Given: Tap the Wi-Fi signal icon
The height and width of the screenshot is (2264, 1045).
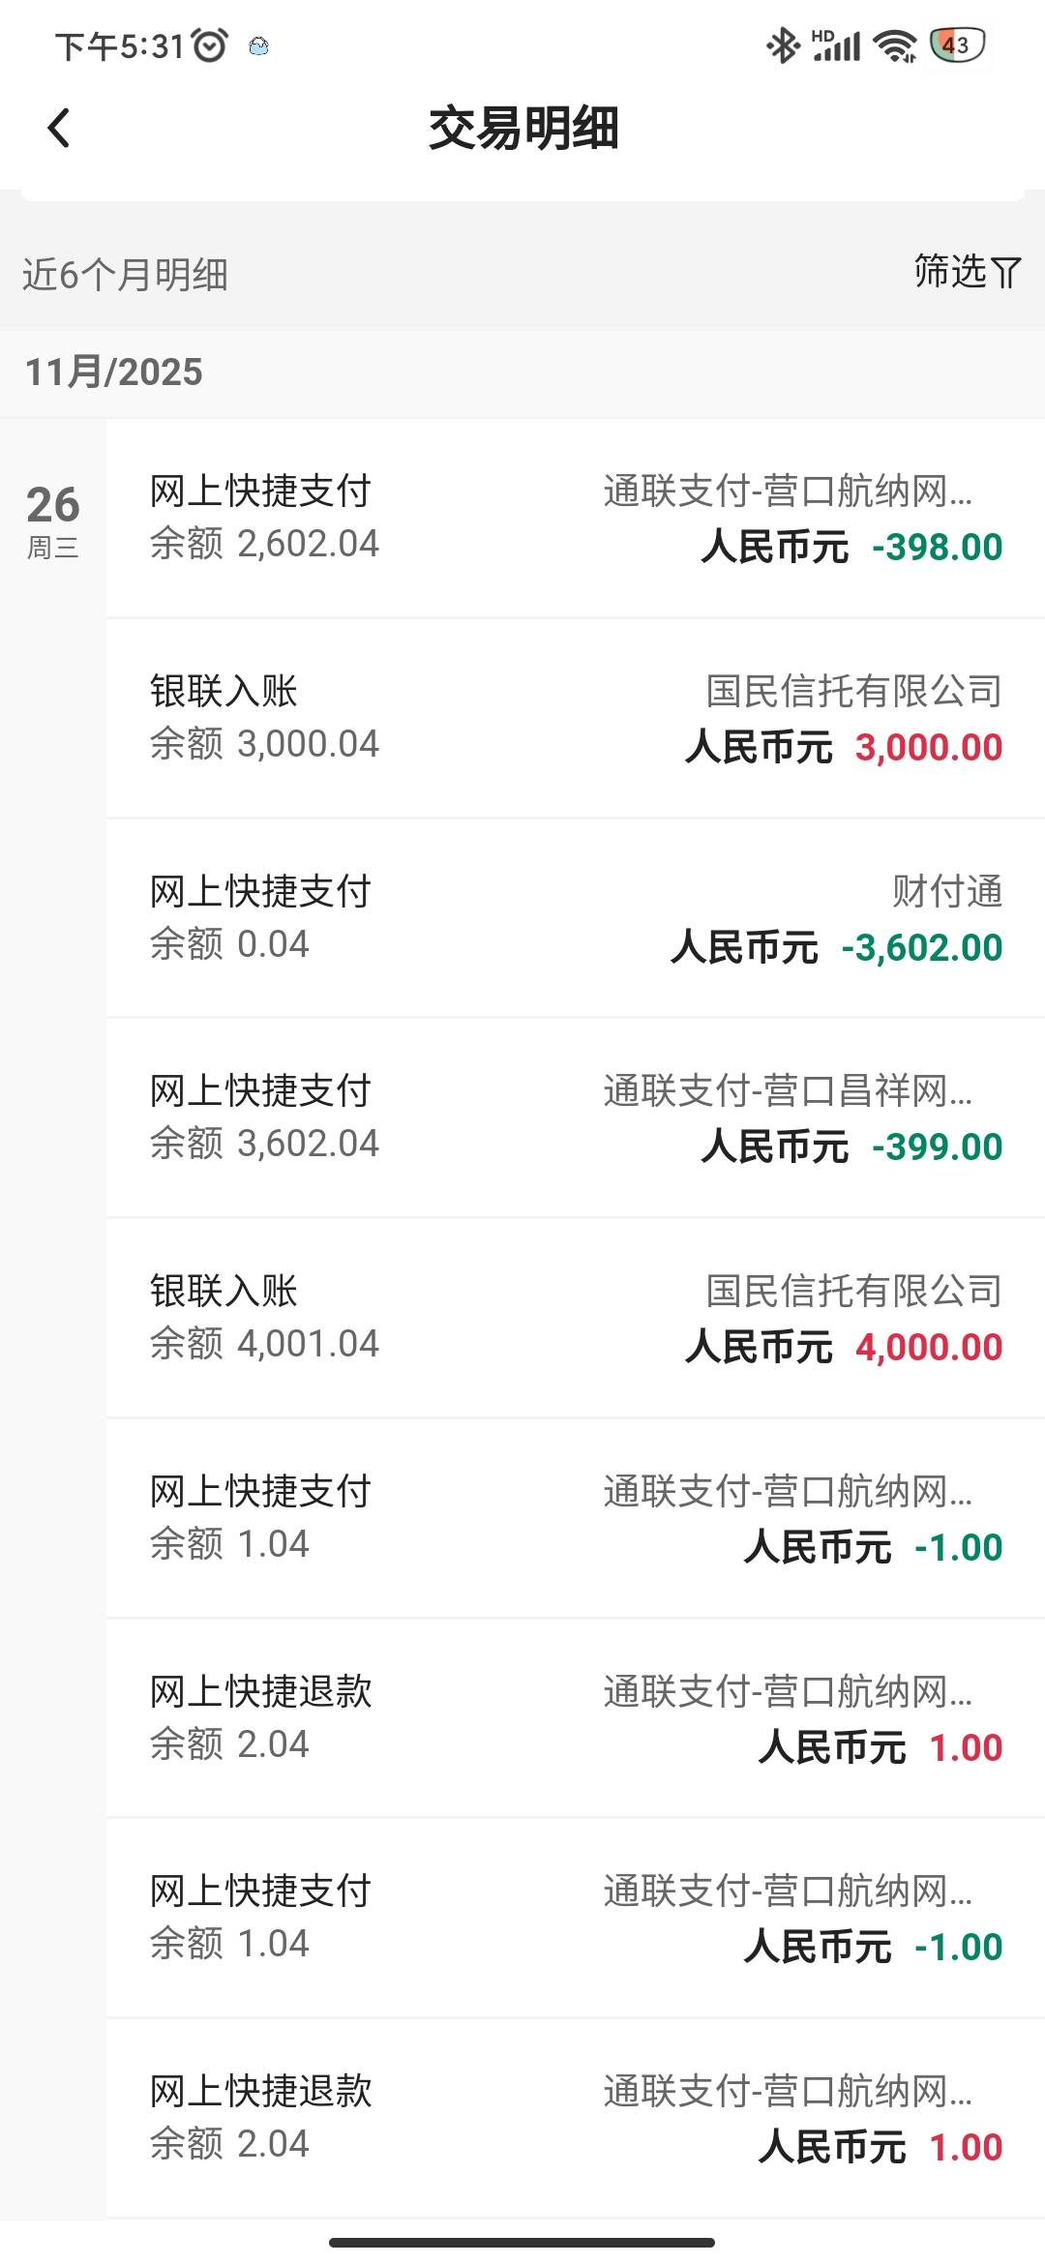Looking at the screenshot, I should [895, 45].
